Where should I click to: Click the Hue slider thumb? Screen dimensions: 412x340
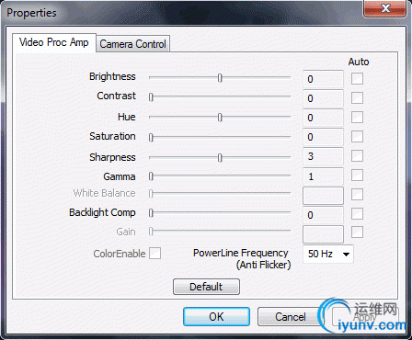pos(220,118)
